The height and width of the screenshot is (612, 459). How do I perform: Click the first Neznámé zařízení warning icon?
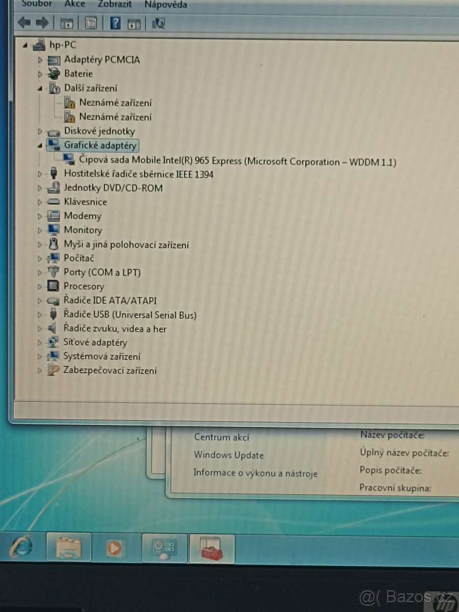pyautogui.click(x=70, y=103)
